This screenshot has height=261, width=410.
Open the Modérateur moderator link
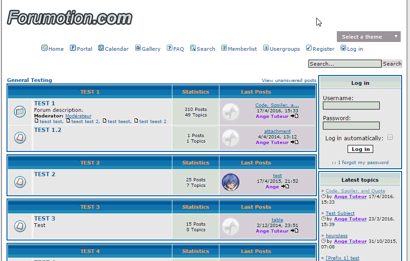click(x=78, y=116)
